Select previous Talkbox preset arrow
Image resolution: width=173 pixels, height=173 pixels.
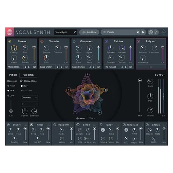click(x=122, y=67)
